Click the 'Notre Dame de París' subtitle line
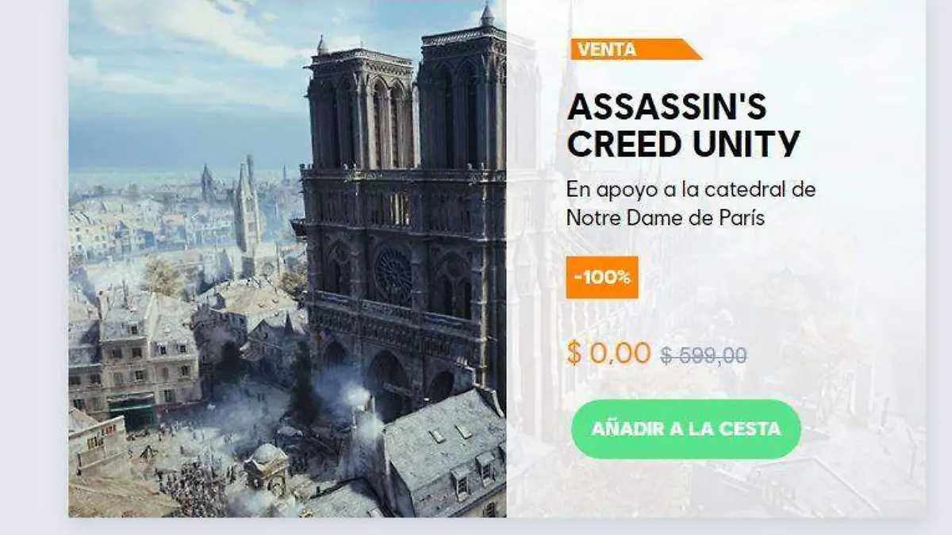 click(666, 217)
